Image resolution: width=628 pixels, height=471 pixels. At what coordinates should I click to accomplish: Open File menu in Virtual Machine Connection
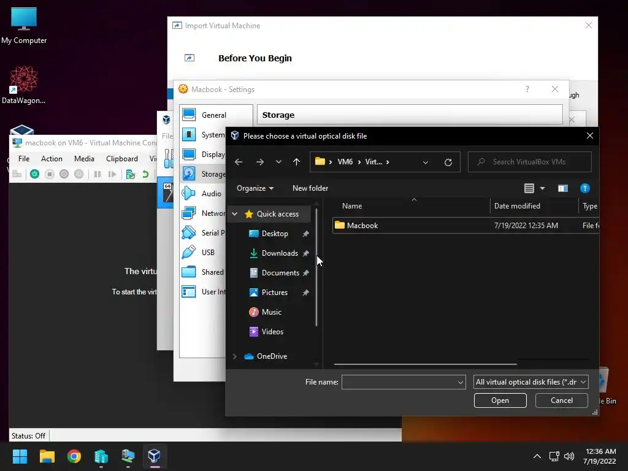[24, 159]
